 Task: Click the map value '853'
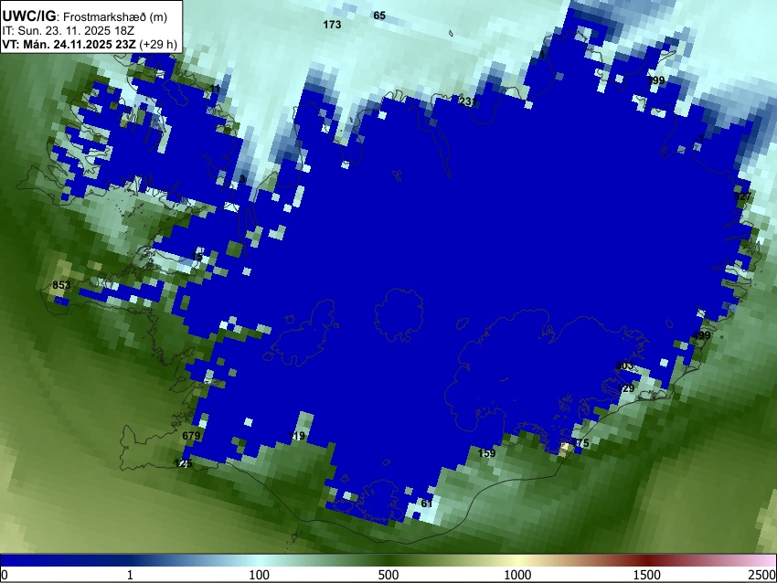pyautogui.click(x=61, y=285)
